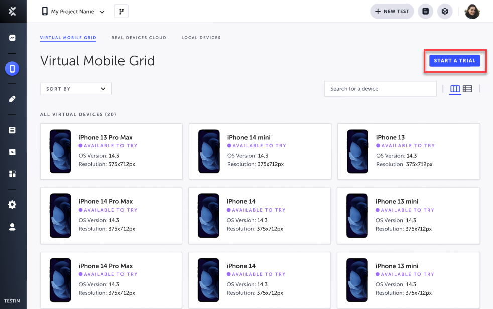Select the iPhone 14 mini card
This screenshot has height=309, width=493.
[260, 151]
